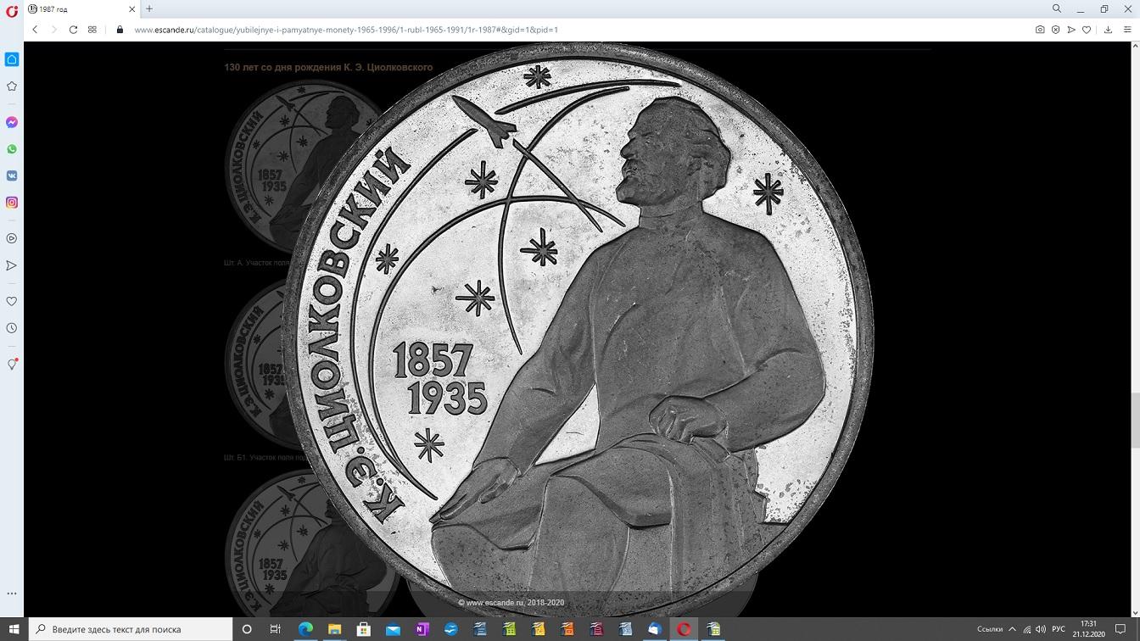Open Facebook Messenger in the sidebar

[x=12, y=122]
